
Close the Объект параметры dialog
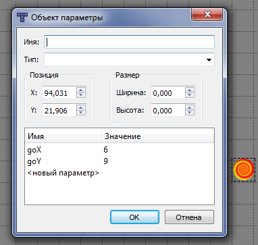(x=207, y=15)
